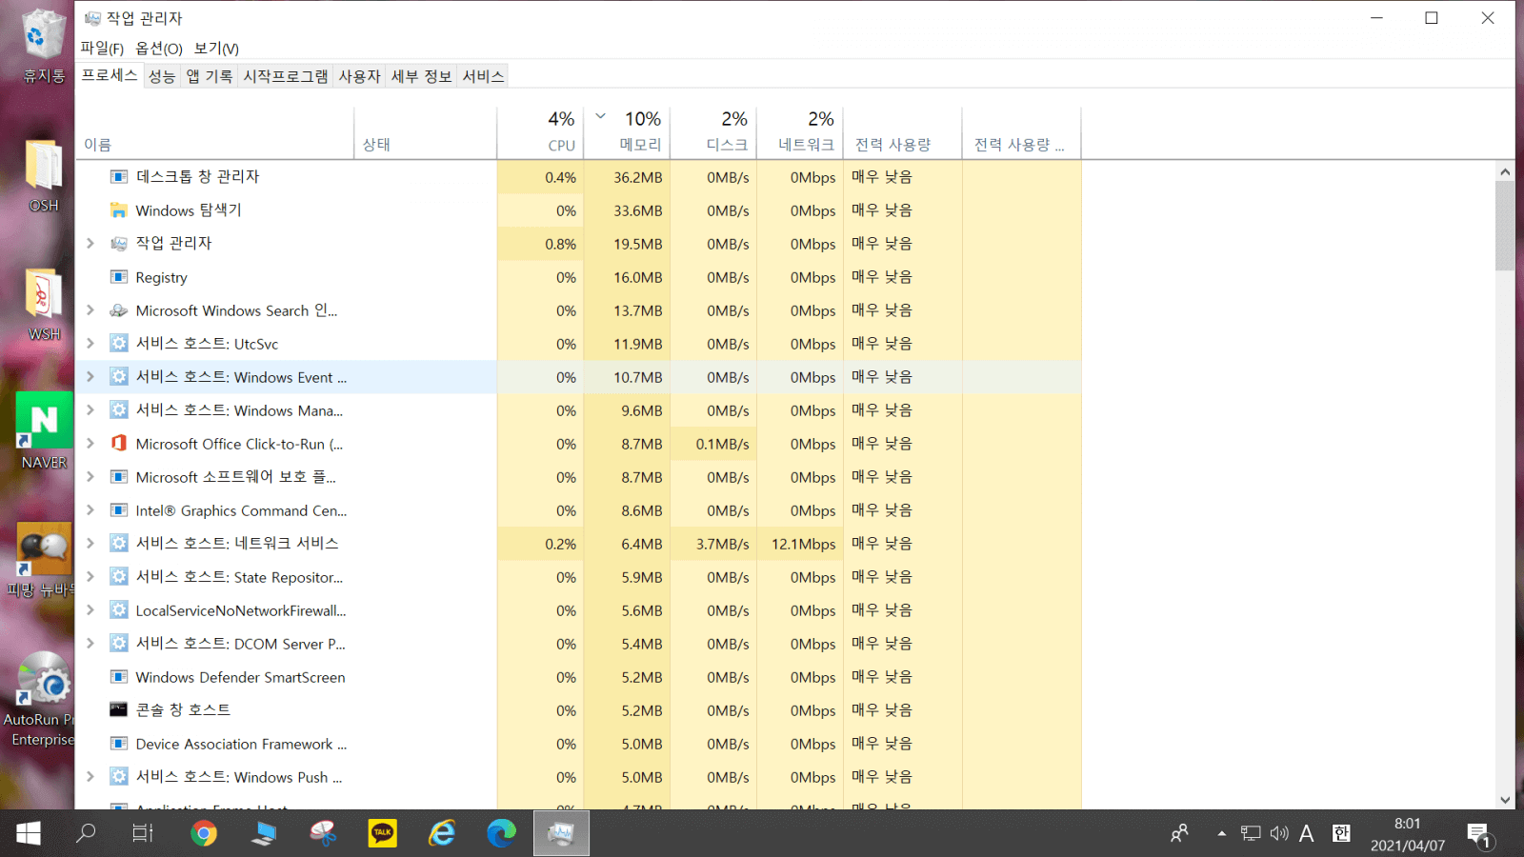Click the 작업 관리자 process row icon
The height and width of the screenshot is (857, 1524).
[119, 244]
